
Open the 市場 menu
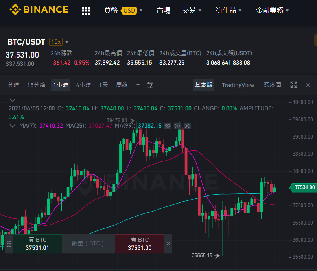(x=163, y=10)
